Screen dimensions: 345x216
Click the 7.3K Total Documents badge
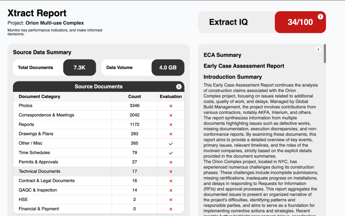[79, 68]
